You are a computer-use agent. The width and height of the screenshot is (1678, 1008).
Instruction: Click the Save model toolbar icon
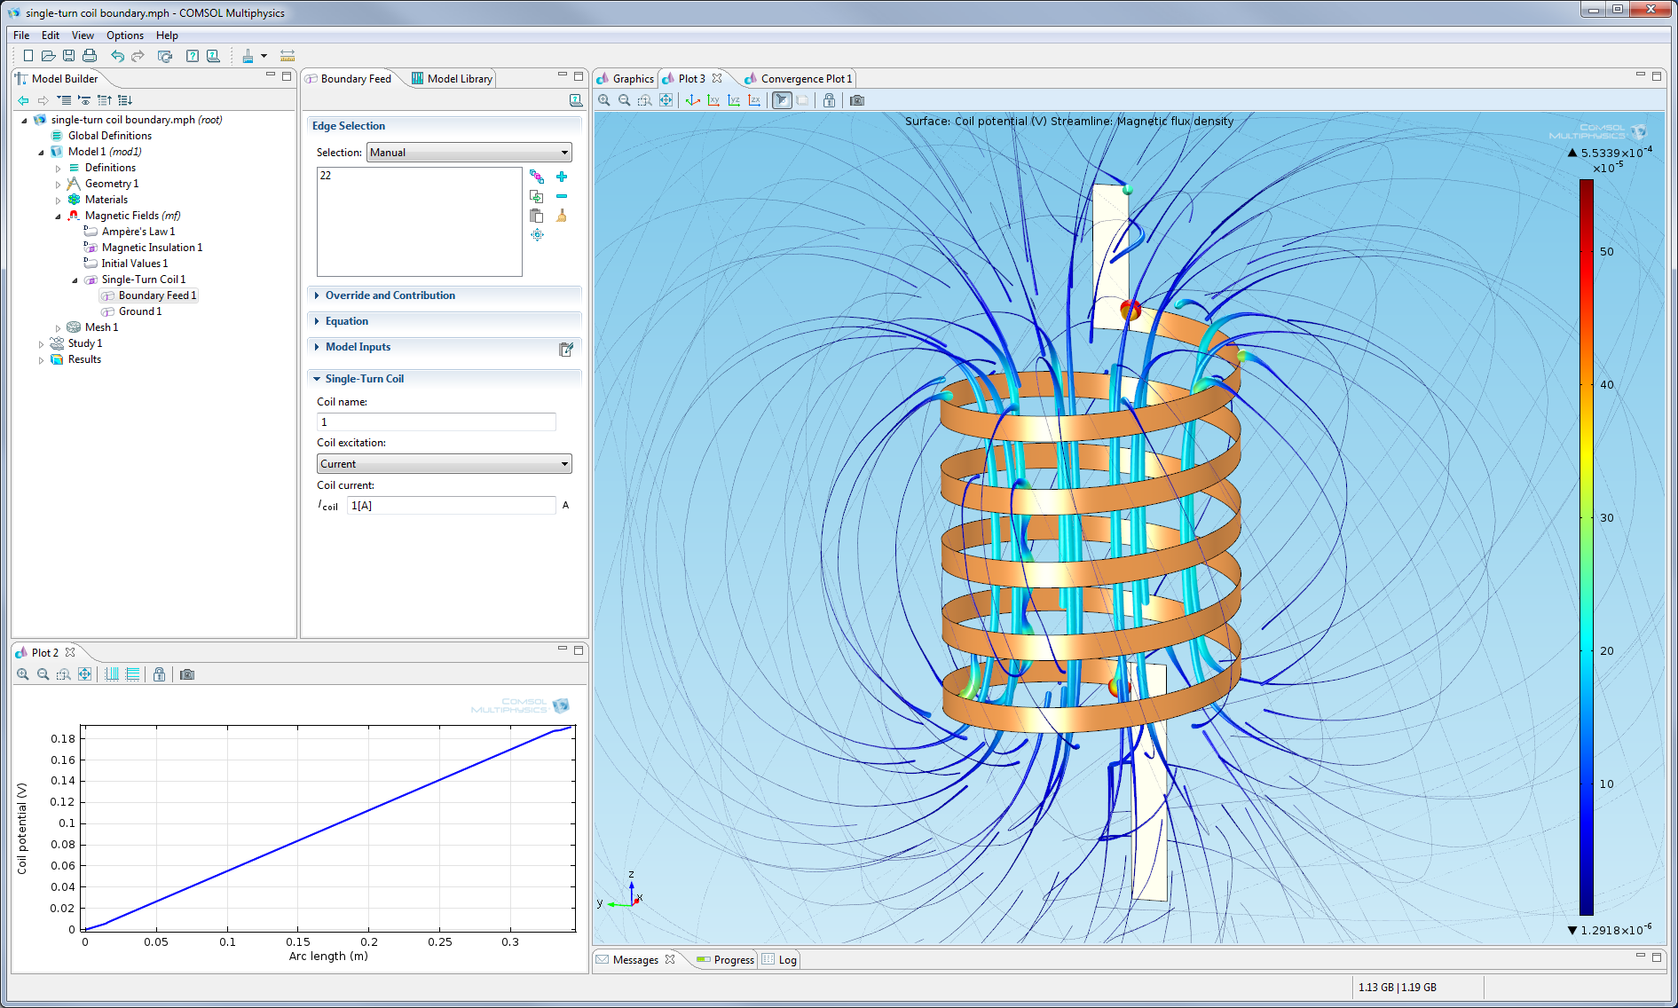68,56
